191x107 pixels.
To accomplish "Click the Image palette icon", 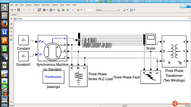I will (11, 40).
